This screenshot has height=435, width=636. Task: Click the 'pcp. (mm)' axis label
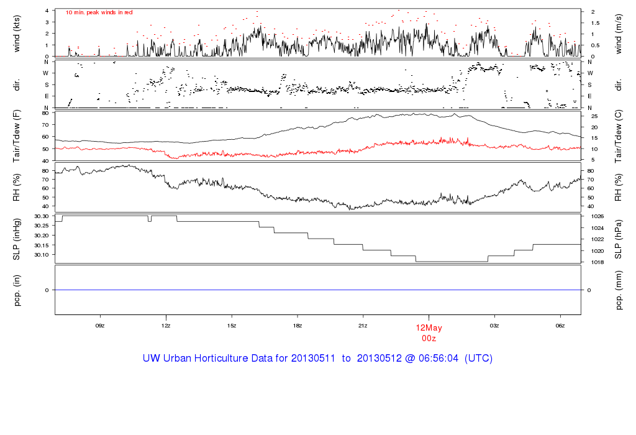point(618,291)
